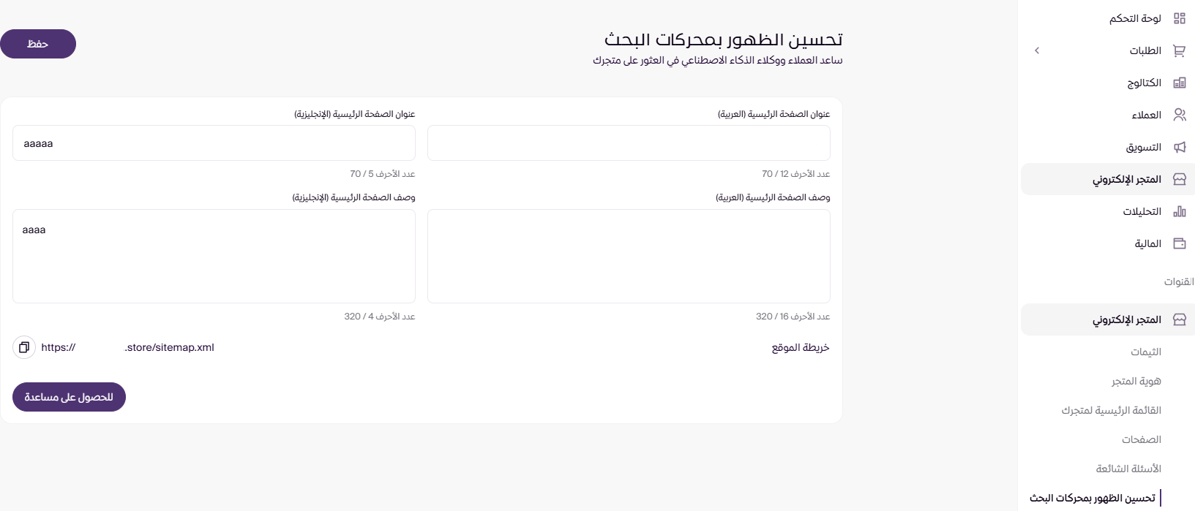The image size is (1195, 511).
Task: Open الثيمات submenu item
Action: coord(1145,352)
